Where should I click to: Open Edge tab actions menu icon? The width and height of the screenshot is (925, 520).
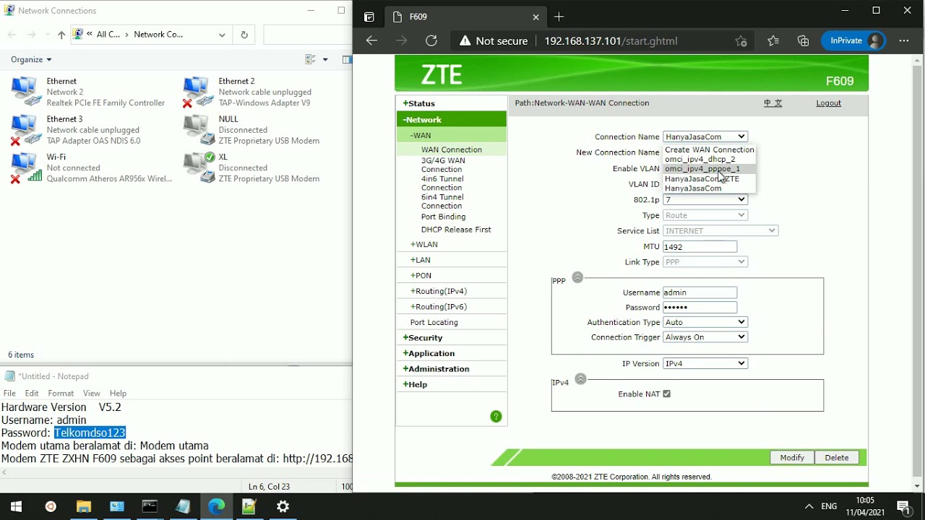click(x=369, y=17)
